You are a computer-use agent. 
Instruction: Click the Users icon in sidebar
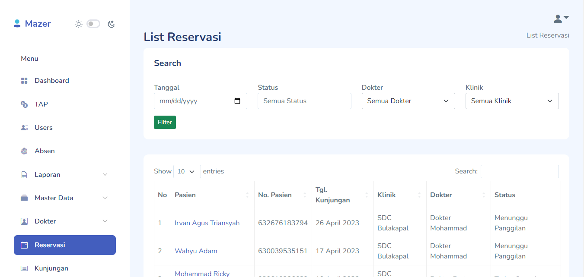click(x=24, y=128)
